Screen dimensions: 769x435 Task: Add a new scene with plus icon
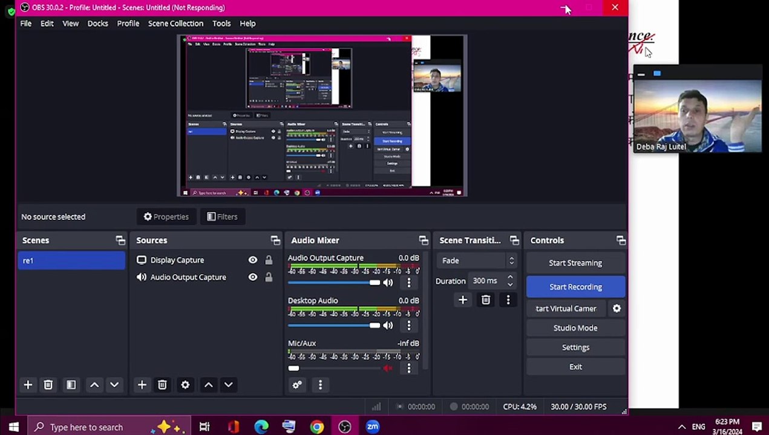click(28, 385)
